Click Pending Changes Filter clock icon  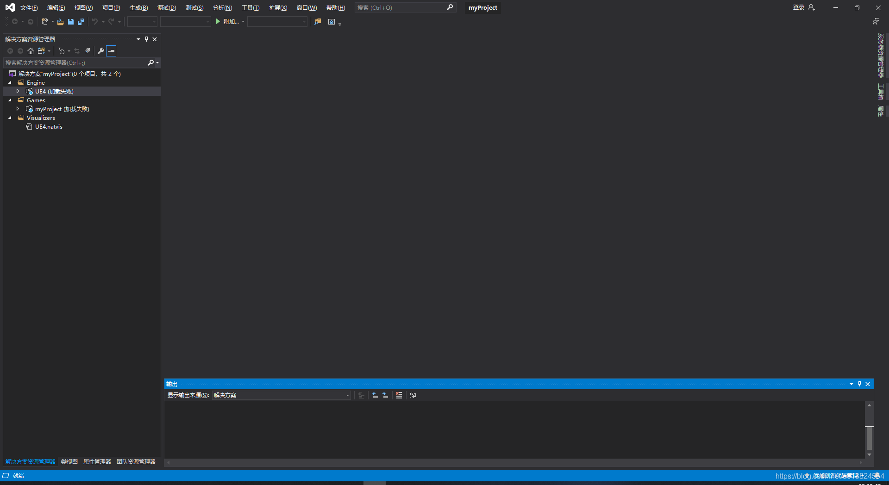click(x=62, y=51)
